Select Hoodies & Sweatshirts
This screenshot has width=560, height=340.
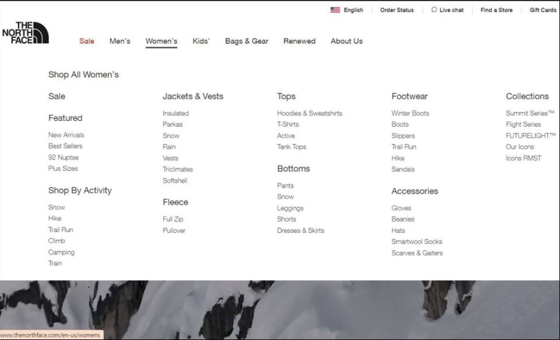click(310, 113)
